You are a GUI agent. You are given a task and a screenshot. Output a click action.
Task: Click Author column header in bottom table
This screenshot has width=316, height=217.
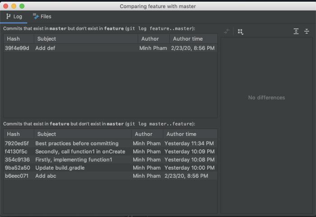(x=144, y=134)
